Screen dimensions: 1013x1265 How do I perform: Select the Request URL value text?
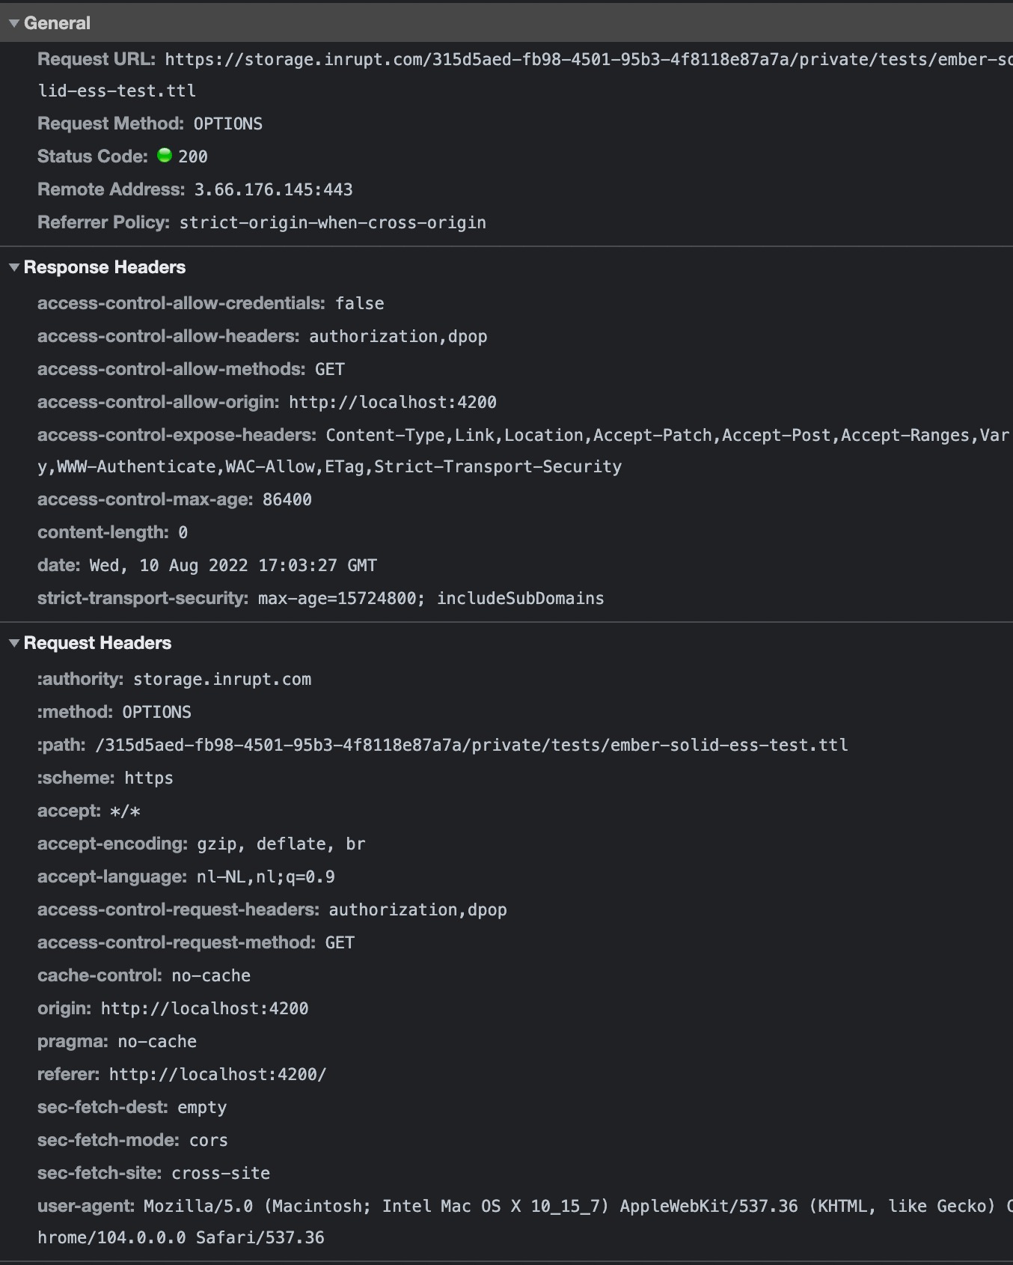pos(525,75)
